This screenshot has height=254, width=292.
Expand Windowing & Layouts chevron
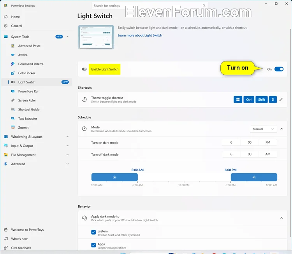pos(68,137)
